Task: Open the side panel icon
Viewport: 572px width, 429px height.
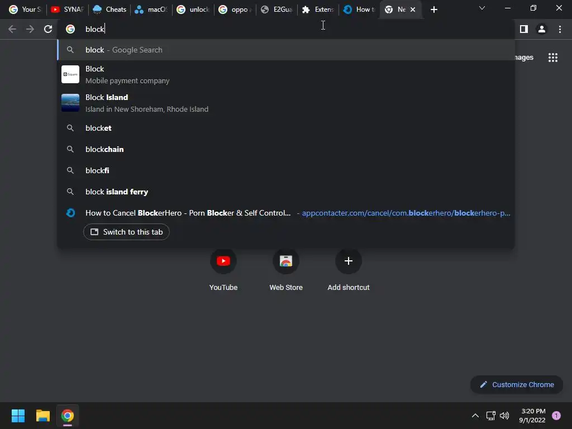Action: (524, 29)
